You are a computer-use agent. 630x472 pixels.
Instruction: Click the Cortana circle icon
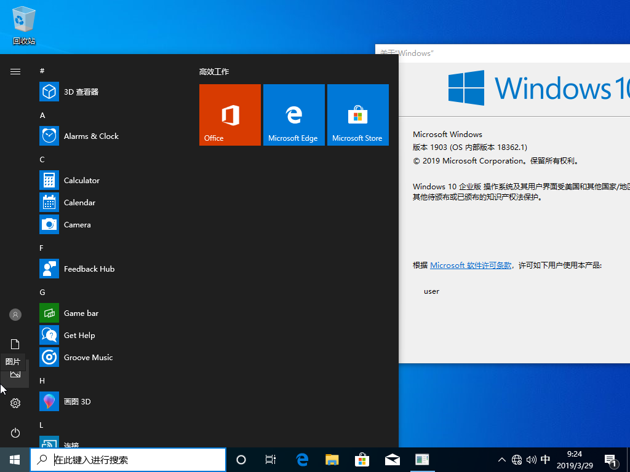(x=241, y=460)
